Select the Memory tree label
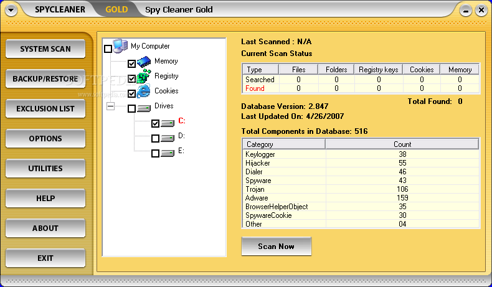 [x=166, y=61]
